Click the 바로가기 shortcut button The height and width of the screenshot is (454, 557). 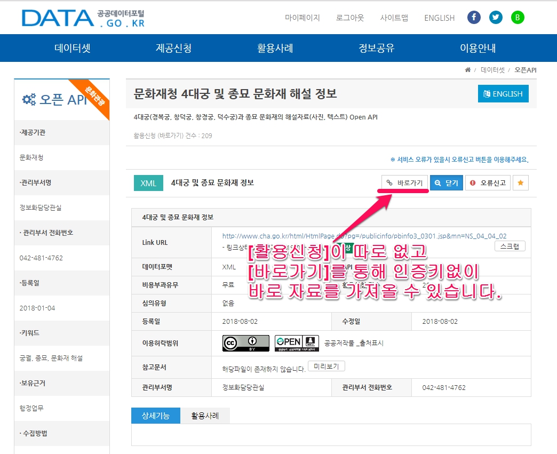point(403,182)
